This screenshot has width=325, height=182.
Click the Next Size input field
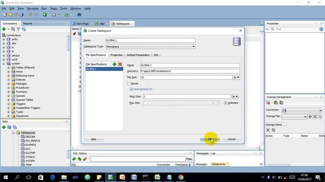click(x=187, y=97)
